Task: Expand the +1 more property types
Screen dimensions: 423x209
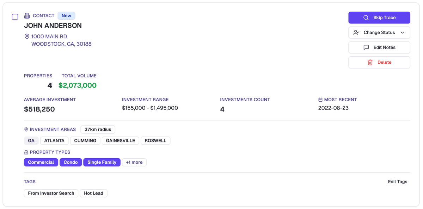Action: (134, 162)
